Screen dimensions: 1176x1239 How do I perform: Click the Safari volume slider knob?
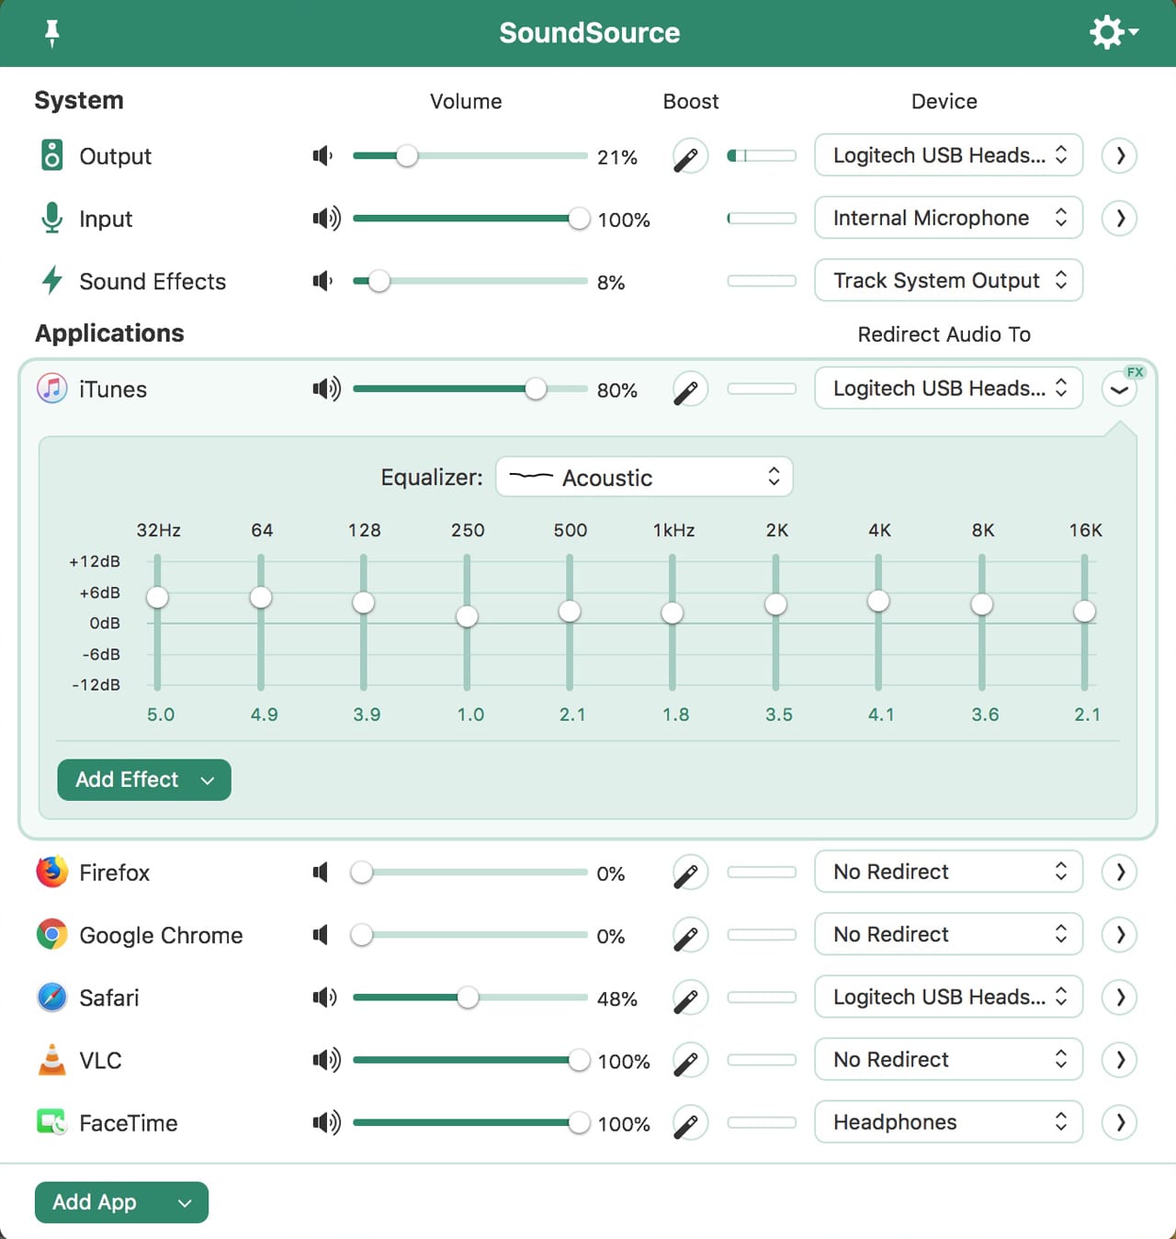pos(468,997)
